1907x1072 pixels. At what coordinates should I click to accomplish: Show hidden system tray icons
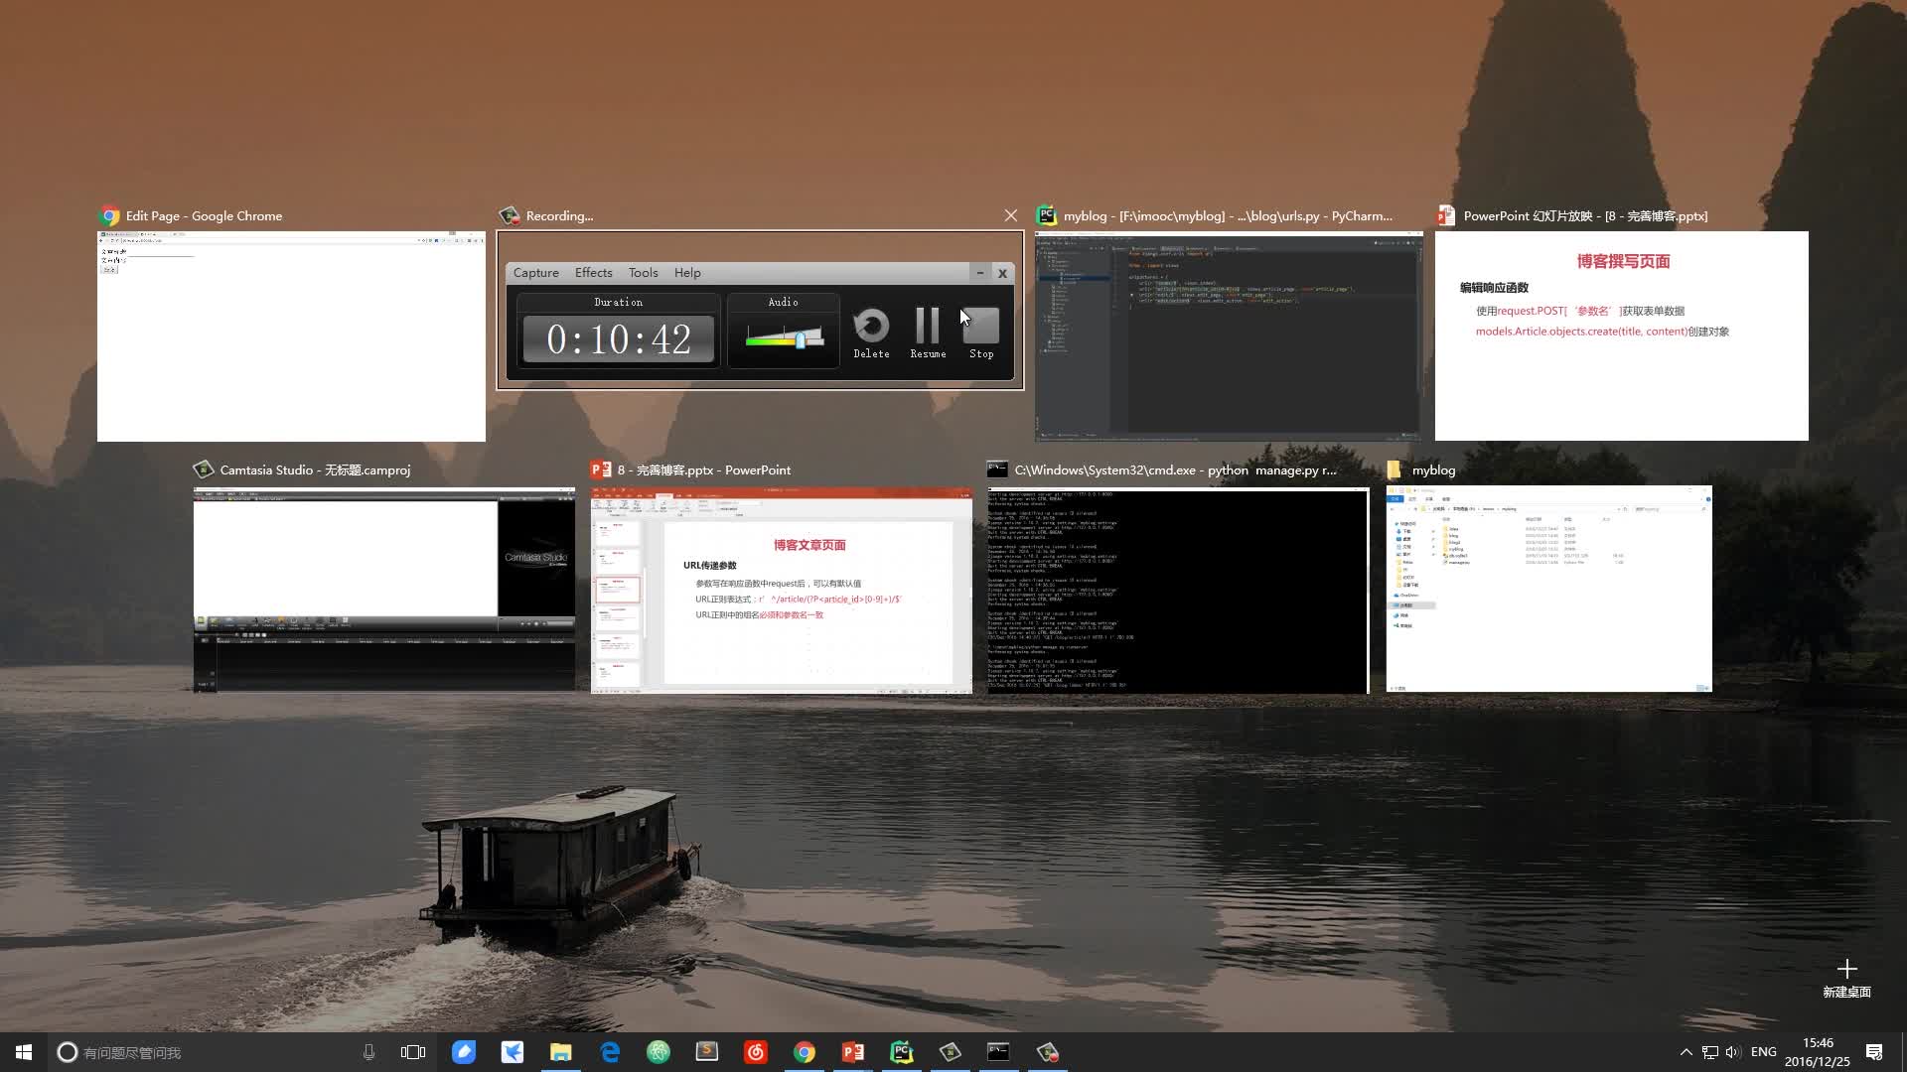(x=1686, y=1052)
